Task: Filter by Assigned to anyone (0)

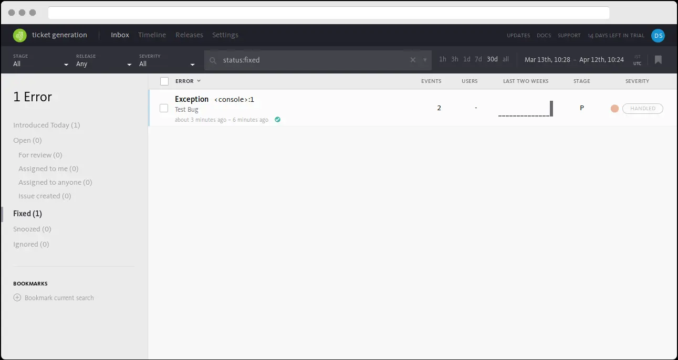Action: 55,182
